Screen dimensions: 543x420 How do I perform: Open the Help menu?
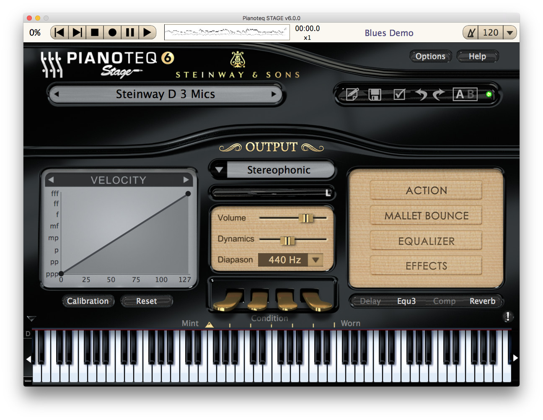point(477,56)
